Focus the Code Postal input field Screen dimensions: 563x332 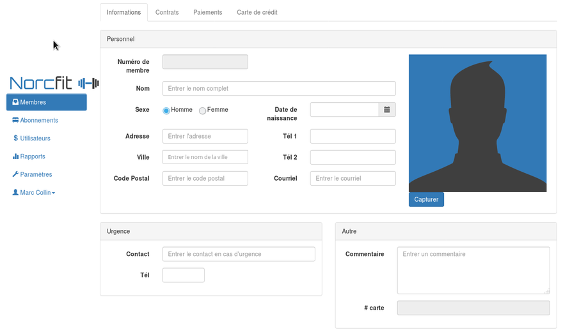pos(205,178)
